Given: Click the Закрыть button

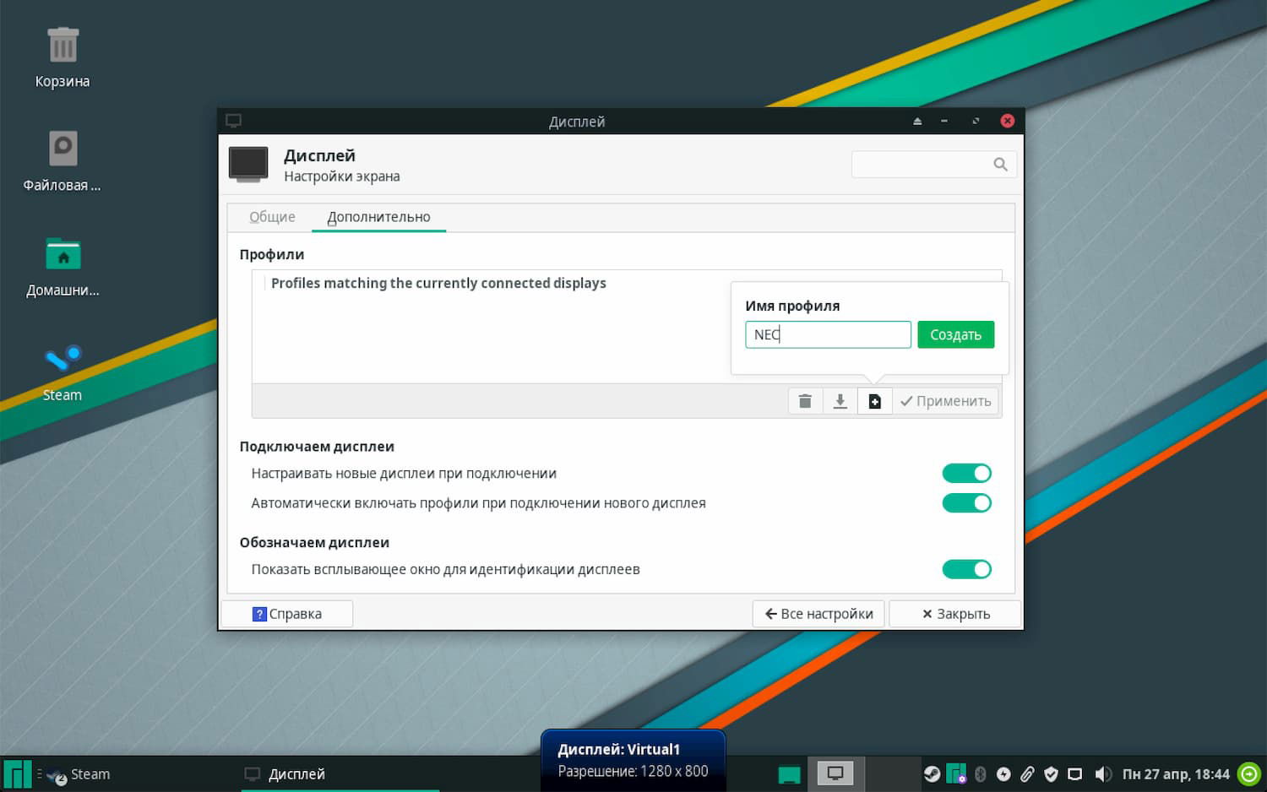Looking at the screenshot, I should (x=955, y=614).
